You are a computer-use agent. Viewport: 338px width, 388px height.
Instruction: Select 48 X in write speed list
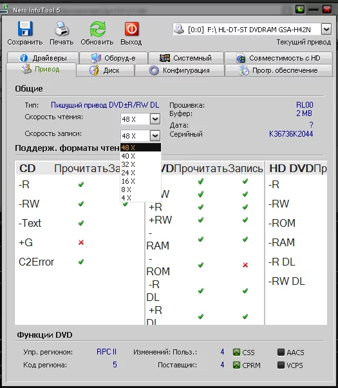click(141, 148)
